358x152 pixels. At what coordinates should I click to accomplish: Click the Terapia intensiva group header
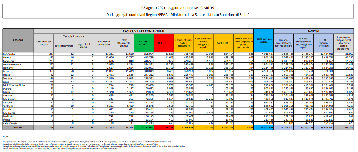[x=74, y=36]
